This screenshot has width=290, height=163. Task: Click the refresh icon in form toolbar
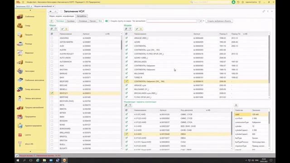click(52, 21)
